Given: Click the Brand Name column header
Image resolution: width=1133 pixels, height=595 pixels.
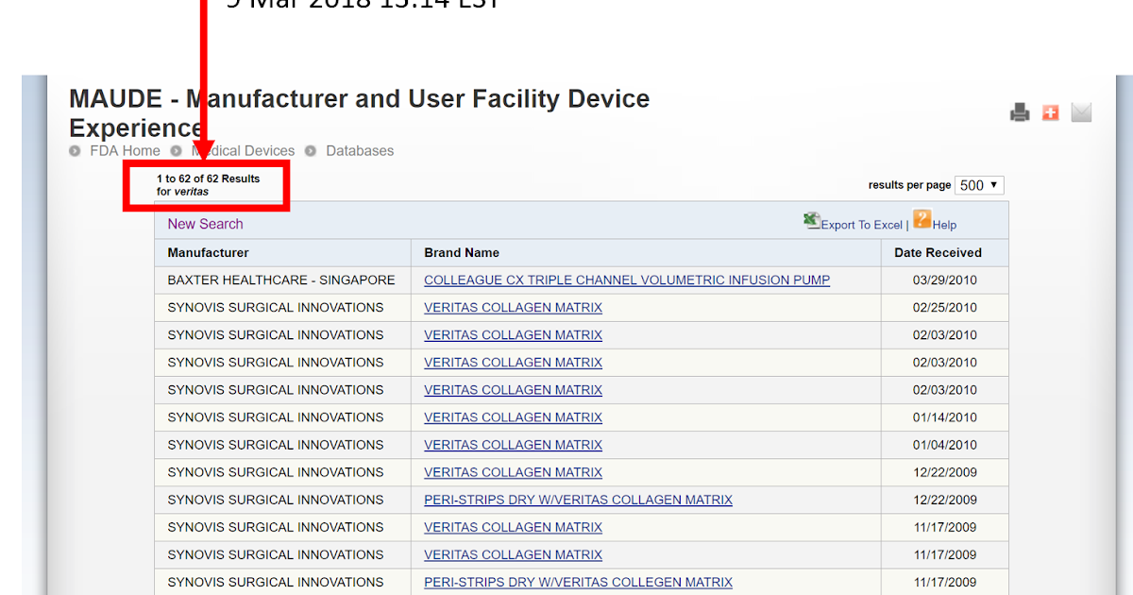Looking at the screenshot, I should (x=462, y=252).
